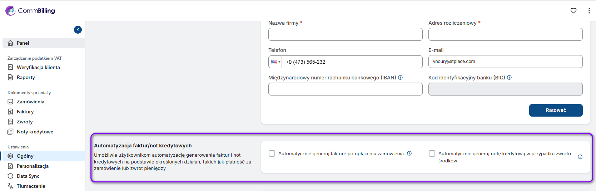
Task: Click the BIC info icon
Action: coord(510,78)
